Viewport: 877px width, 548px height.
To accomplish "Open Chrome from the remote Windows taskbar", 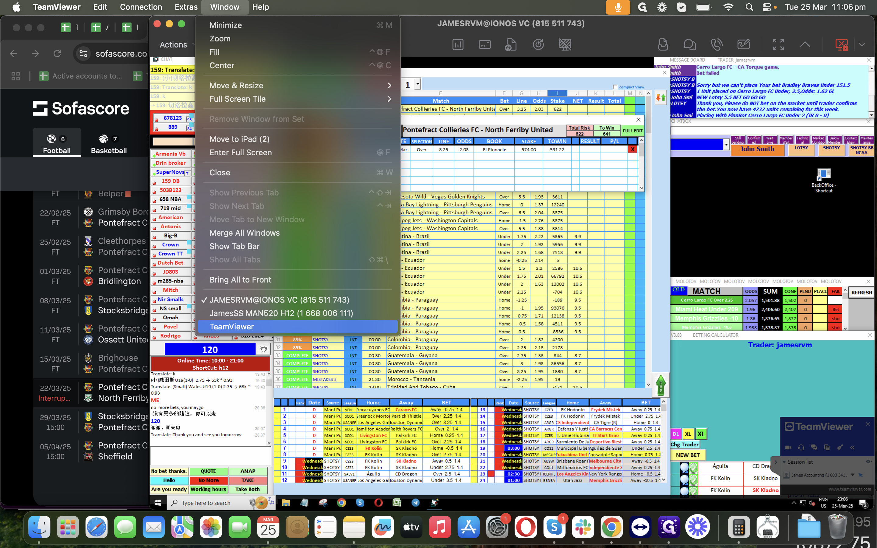I will click(x=341, y=503).
